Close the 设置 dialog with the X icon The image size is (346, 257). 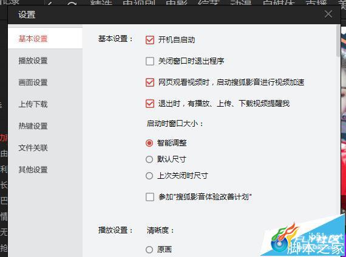tap(328, 15)
